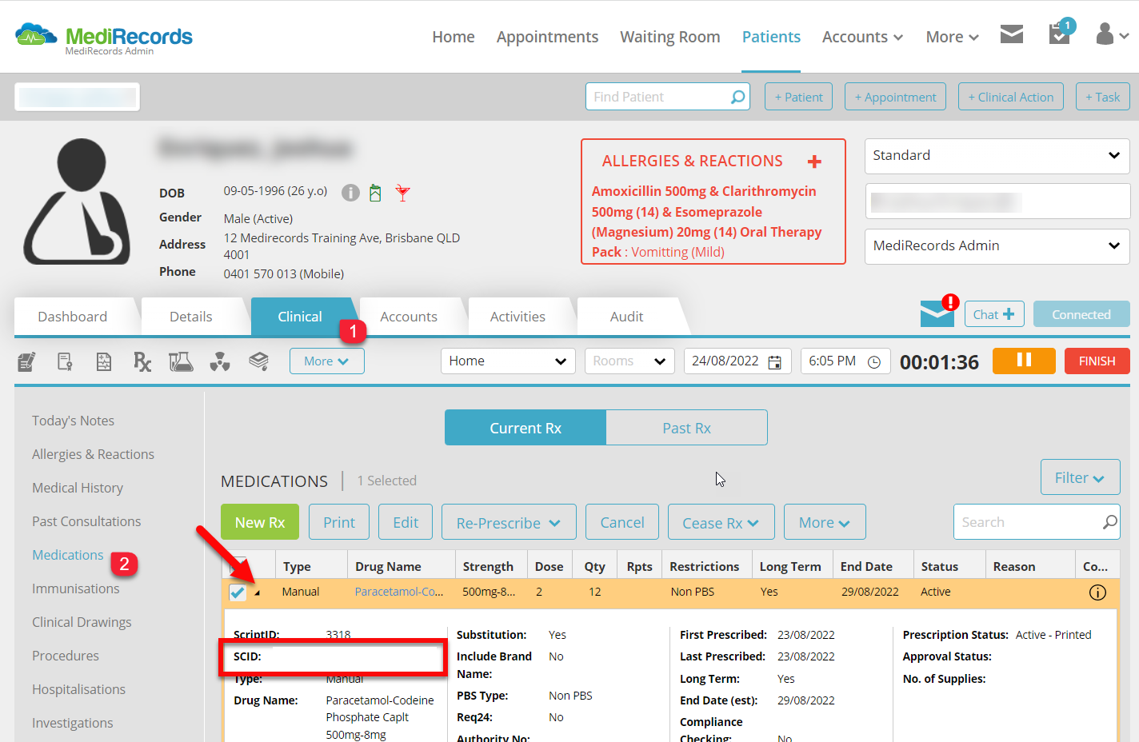Open Patients in top navigation
Viewport: 1139px width, 742px height.
tap(771, 37)
